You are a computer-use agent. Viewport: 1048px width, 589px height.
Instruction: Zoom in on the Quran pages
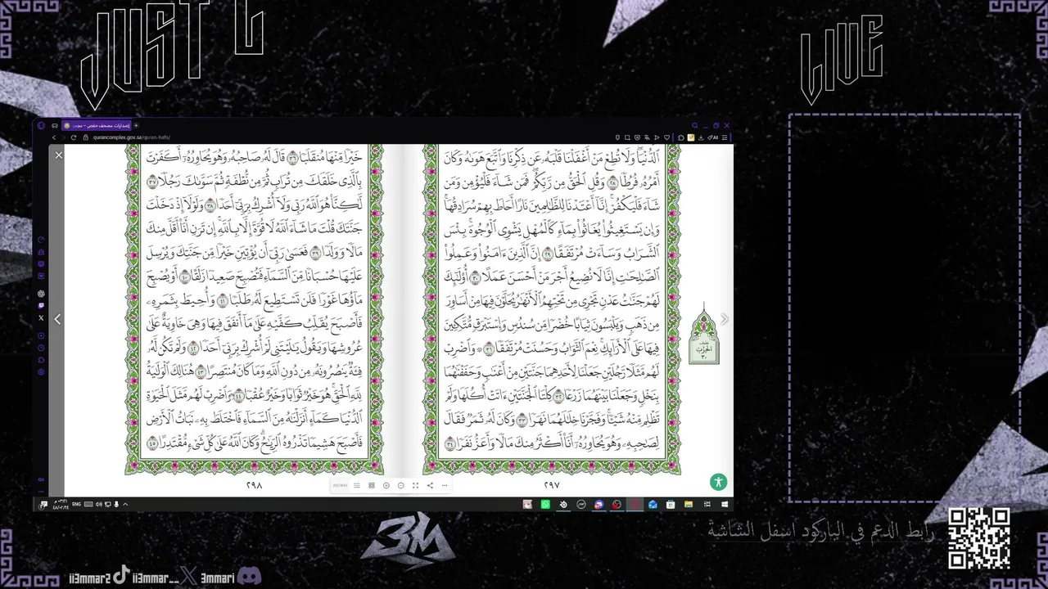386,486
